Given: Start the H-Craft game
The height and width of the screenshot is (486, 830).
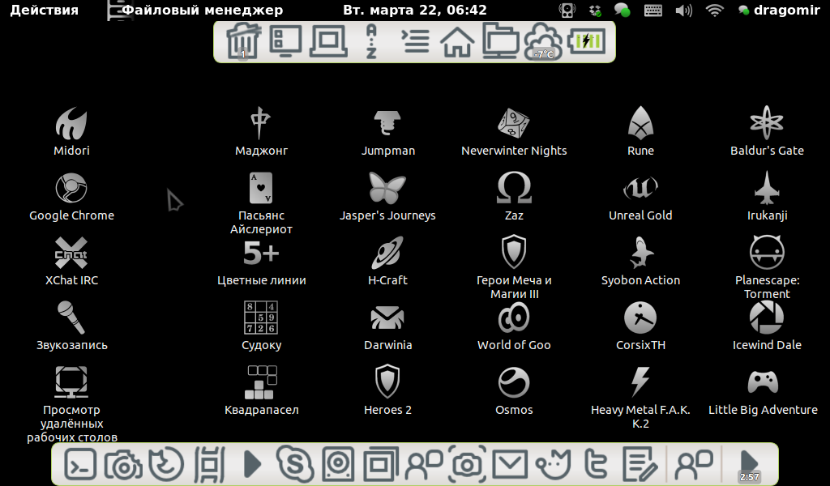Looking at the screenshot, I should pyautogui.click(x=387, y=253).
